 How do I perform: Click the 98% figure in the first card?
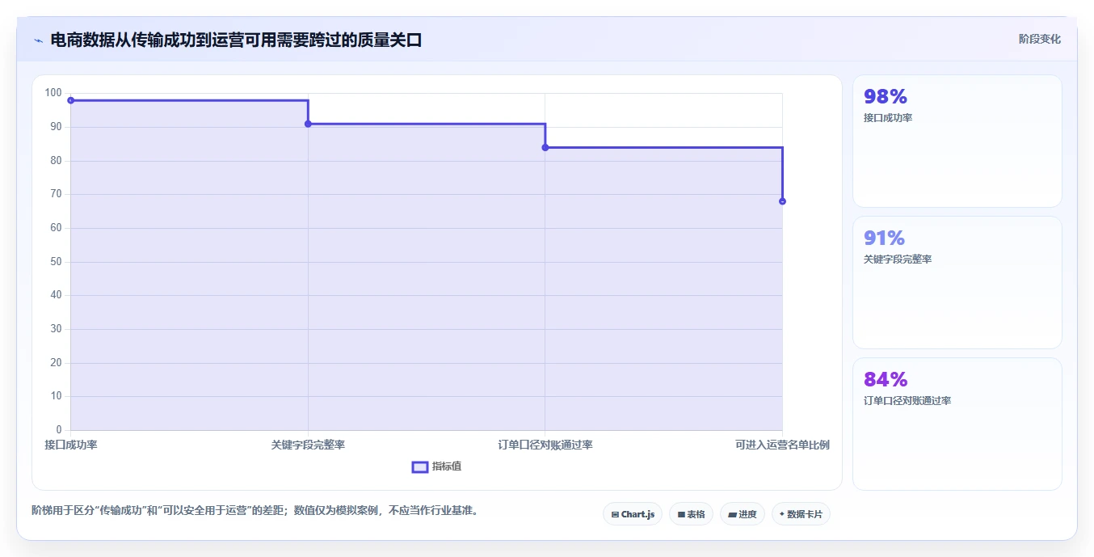point(886,97)
